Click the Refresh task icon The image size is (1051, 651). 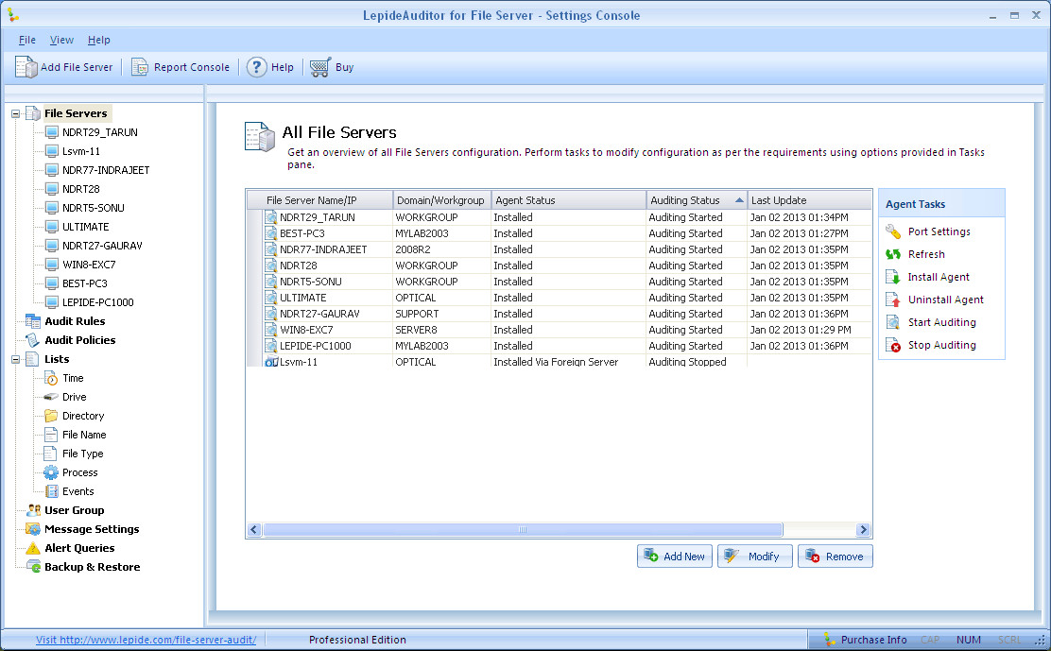click(893, 254)
